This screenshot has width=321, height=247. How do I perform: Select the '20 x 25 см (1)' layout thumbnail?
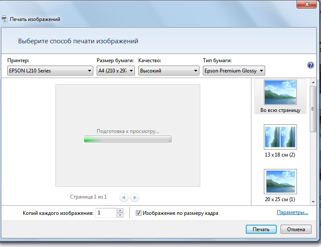point(280,186)
